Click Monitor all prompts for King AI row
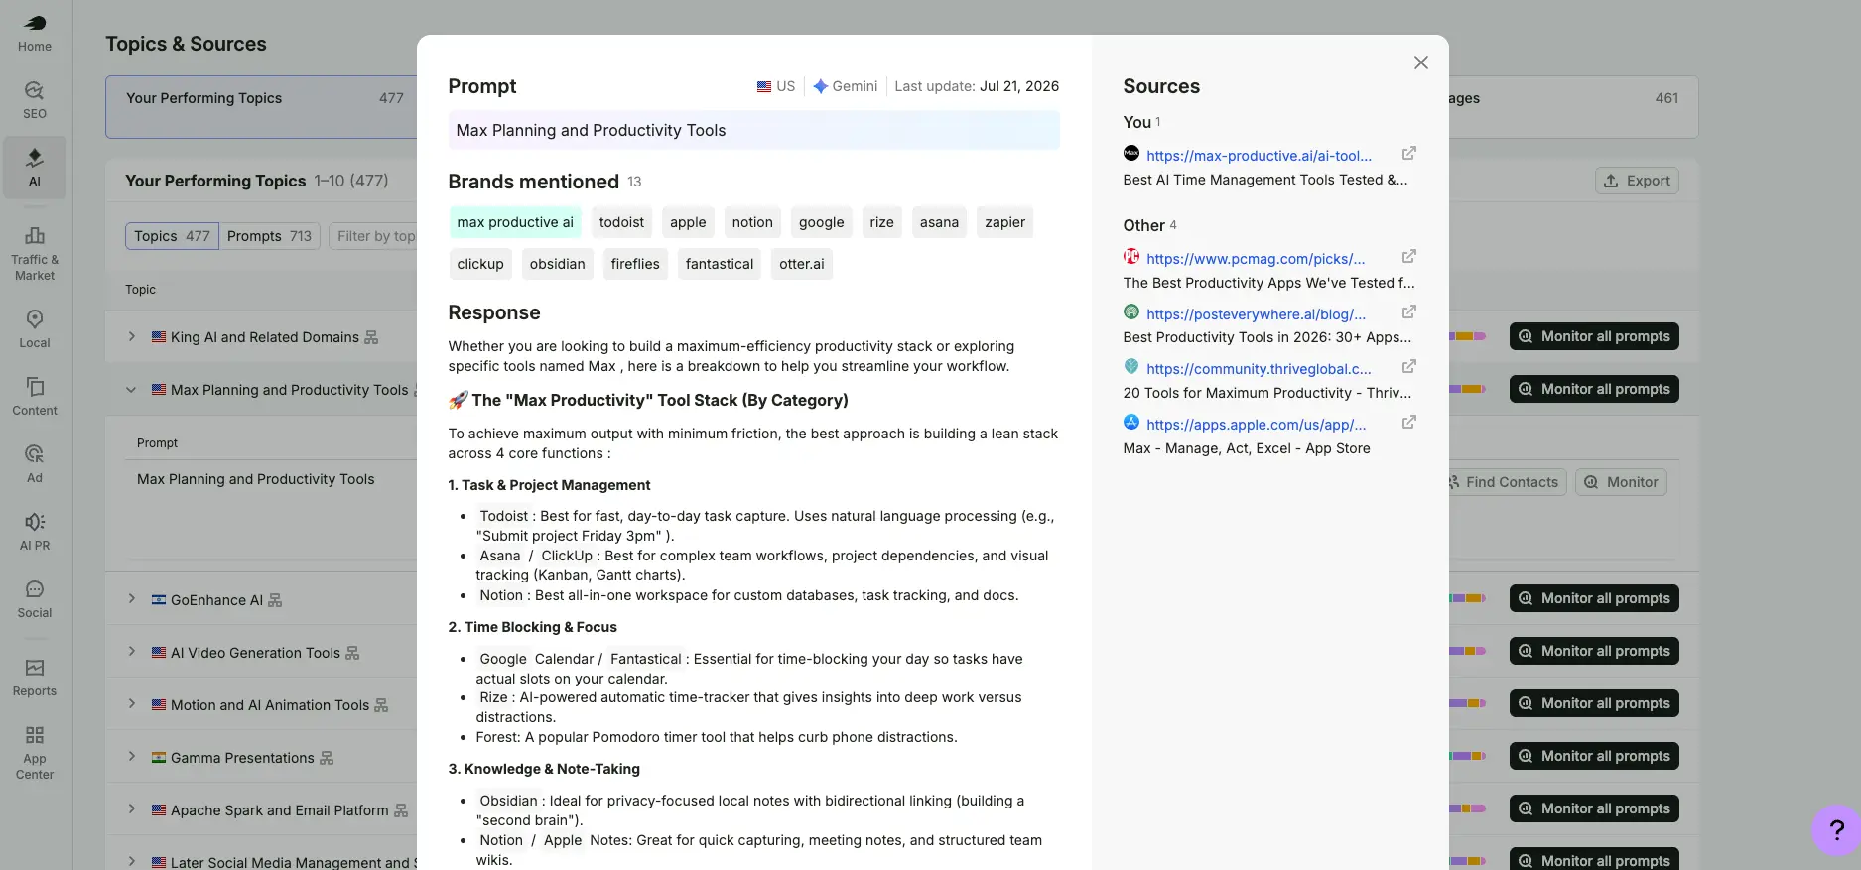1861x870 pixels. pos(1594,336)
